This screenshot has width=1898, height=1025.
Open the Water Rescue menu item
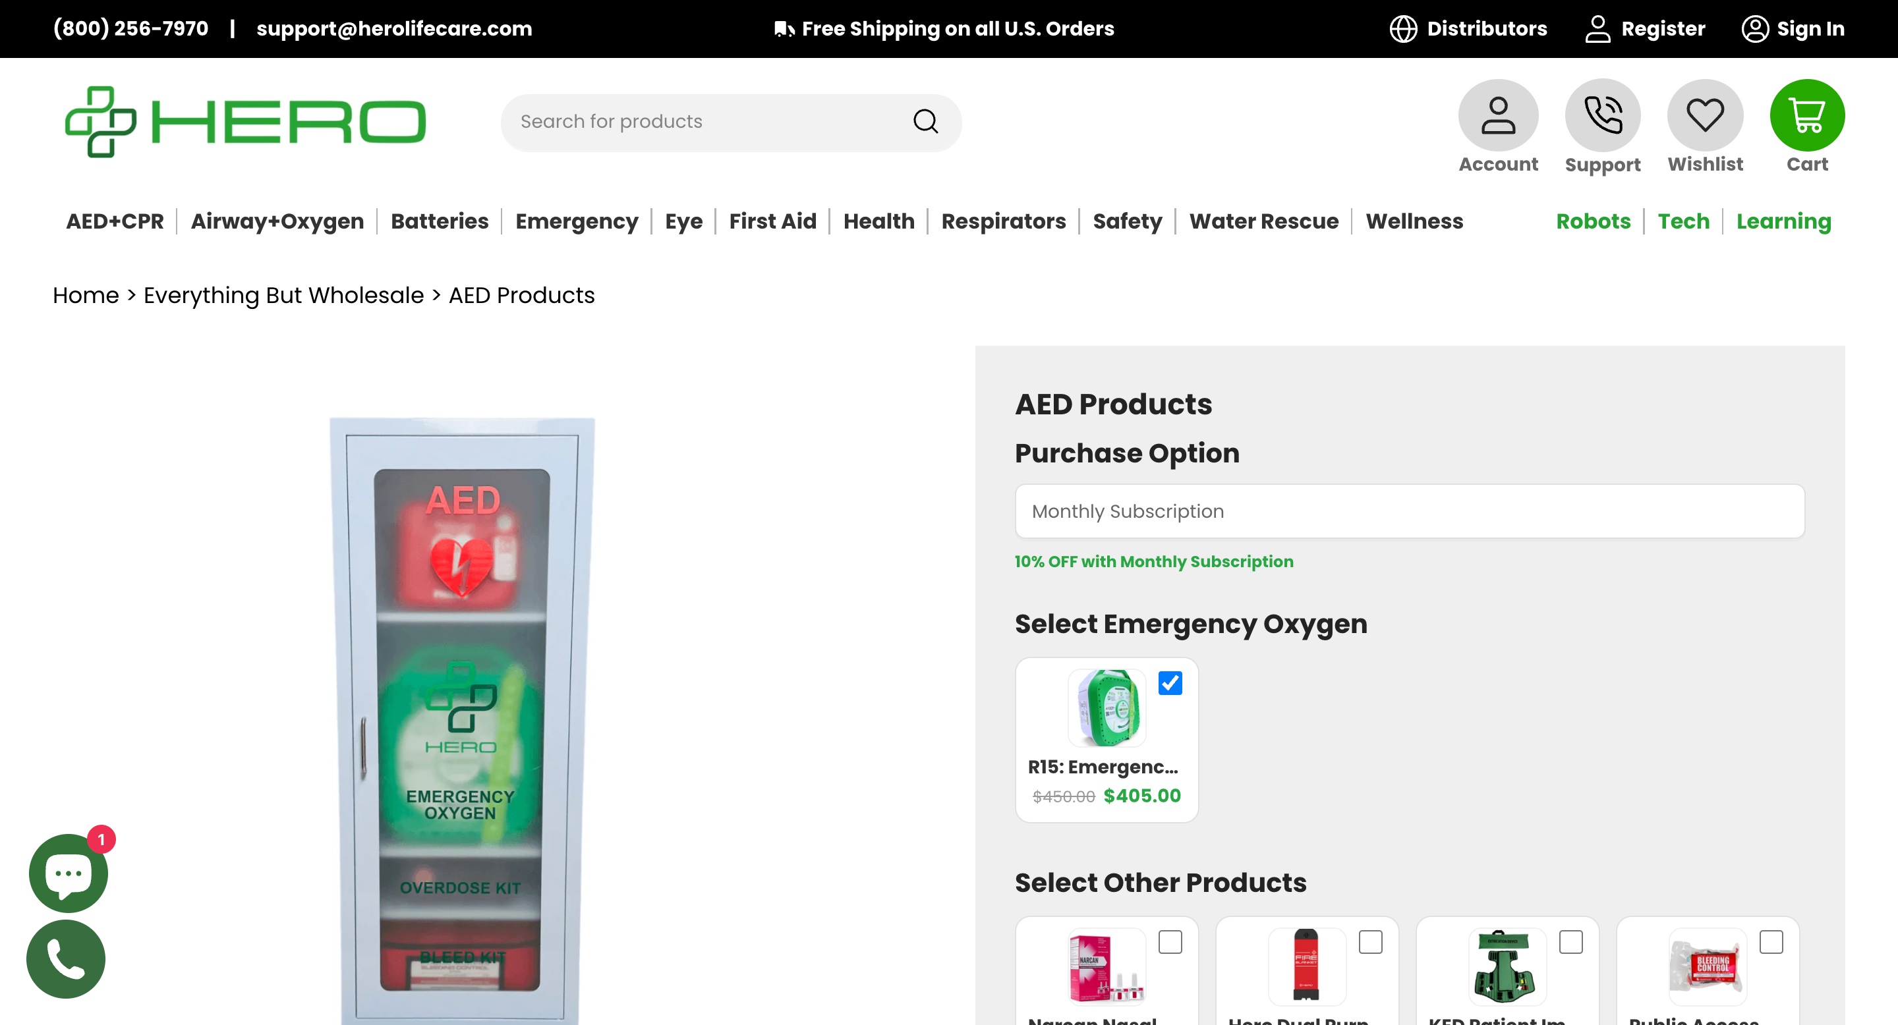coord(1263,221)
